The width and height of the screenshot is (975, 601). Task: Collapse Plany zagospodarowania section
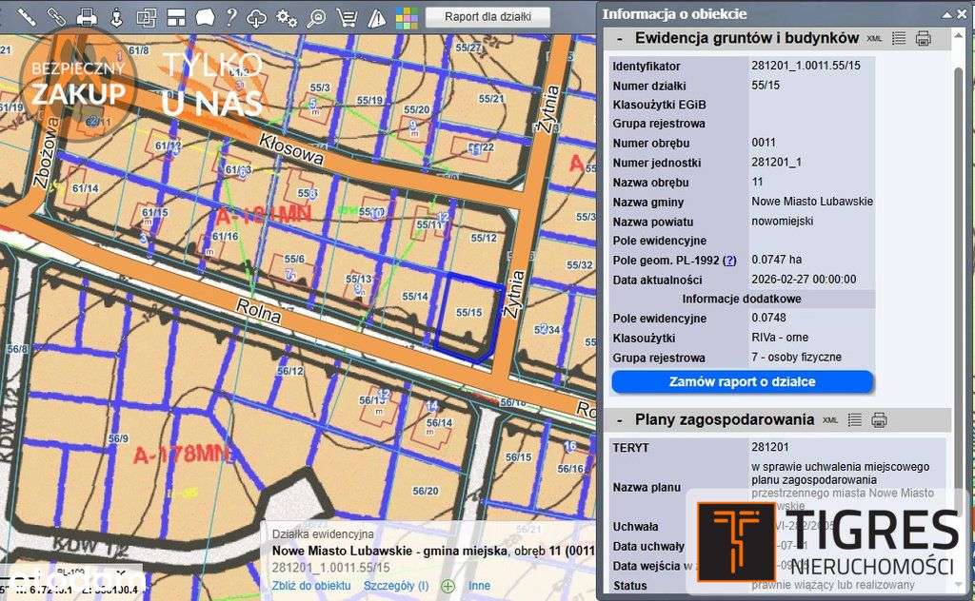(x=619, y=420)
